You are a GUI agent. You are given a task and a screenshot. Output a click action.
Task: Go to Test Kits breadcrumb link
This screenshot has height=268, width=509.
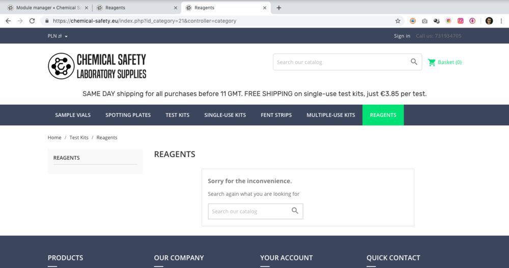pyautogui.click(x=79, y=138)
